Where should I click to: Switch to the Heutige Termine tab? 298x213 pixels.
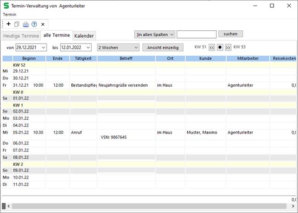click(x=21, y=36)
